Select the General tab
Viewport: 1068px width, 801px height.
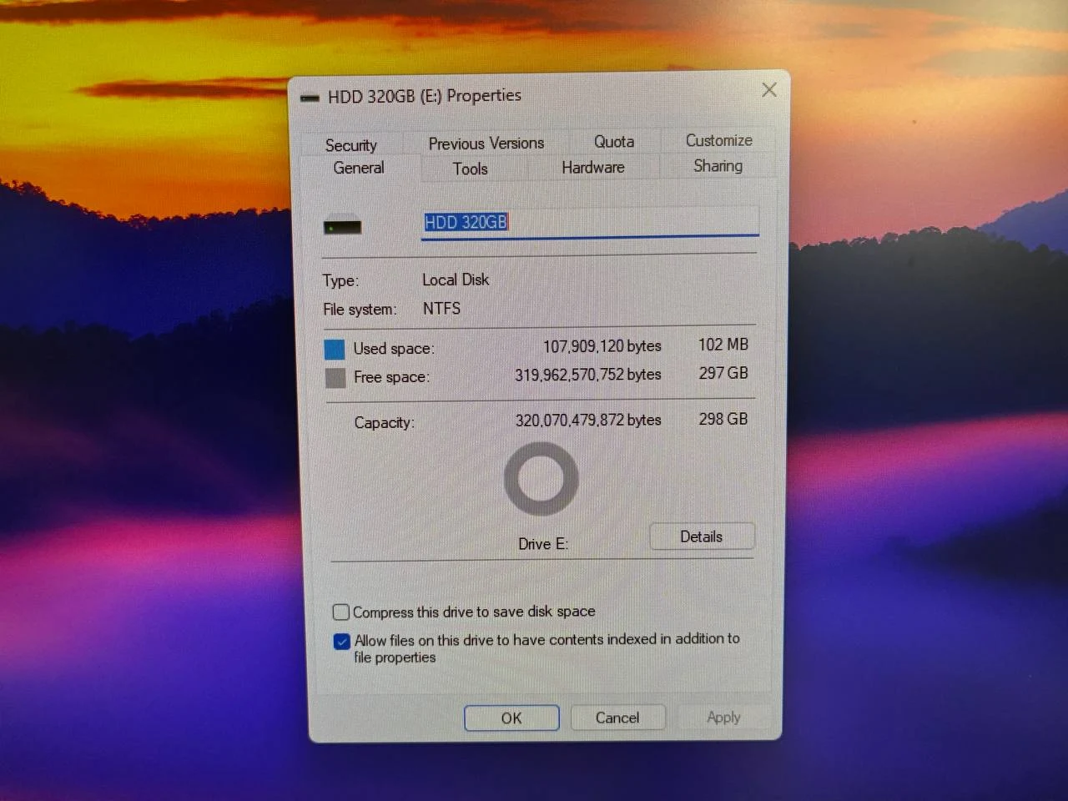point(359,168)
